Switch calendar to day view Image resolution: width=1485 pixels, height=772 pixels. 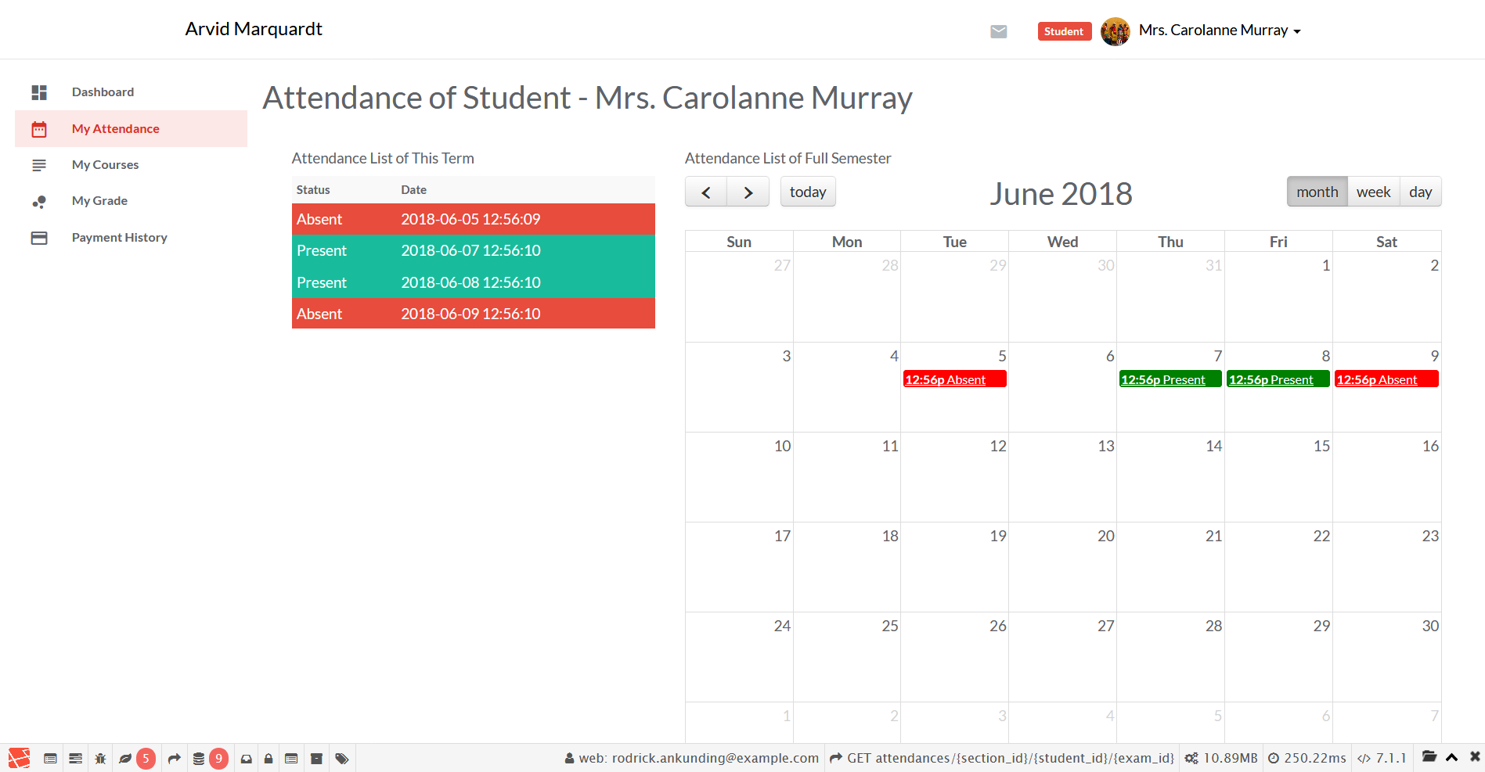[x=1421, y=192]
